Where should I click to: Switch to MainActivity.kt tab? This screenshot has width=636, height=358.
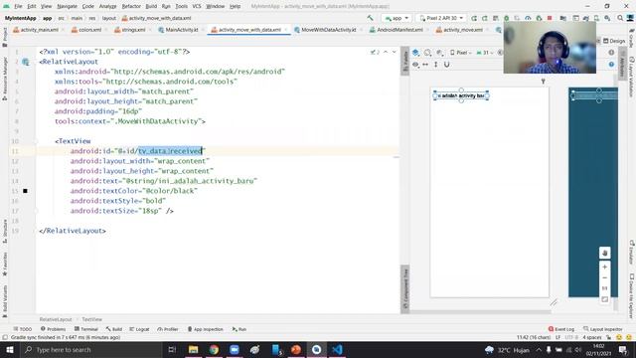click(x=178, y=30)
